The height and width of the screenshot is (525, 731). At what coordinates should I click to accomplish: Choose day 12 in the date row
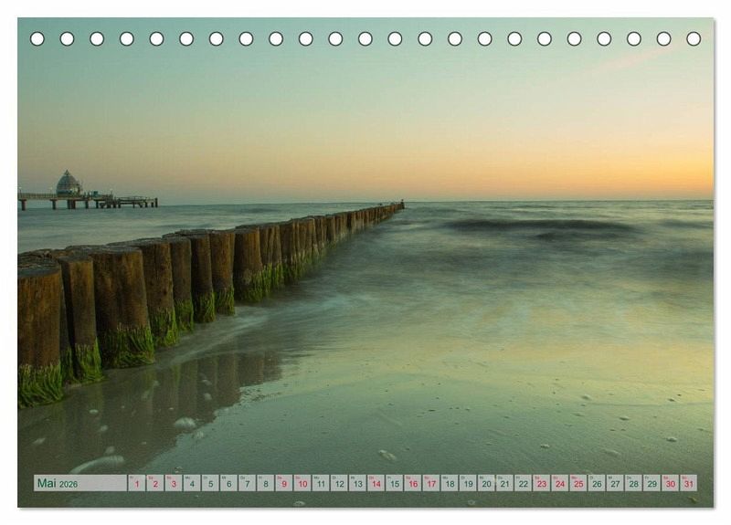pos(339,483)
